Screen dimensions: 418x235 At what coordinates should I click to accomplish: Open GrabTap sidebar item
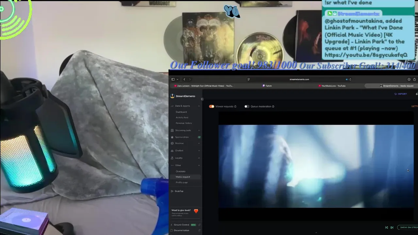179,191
